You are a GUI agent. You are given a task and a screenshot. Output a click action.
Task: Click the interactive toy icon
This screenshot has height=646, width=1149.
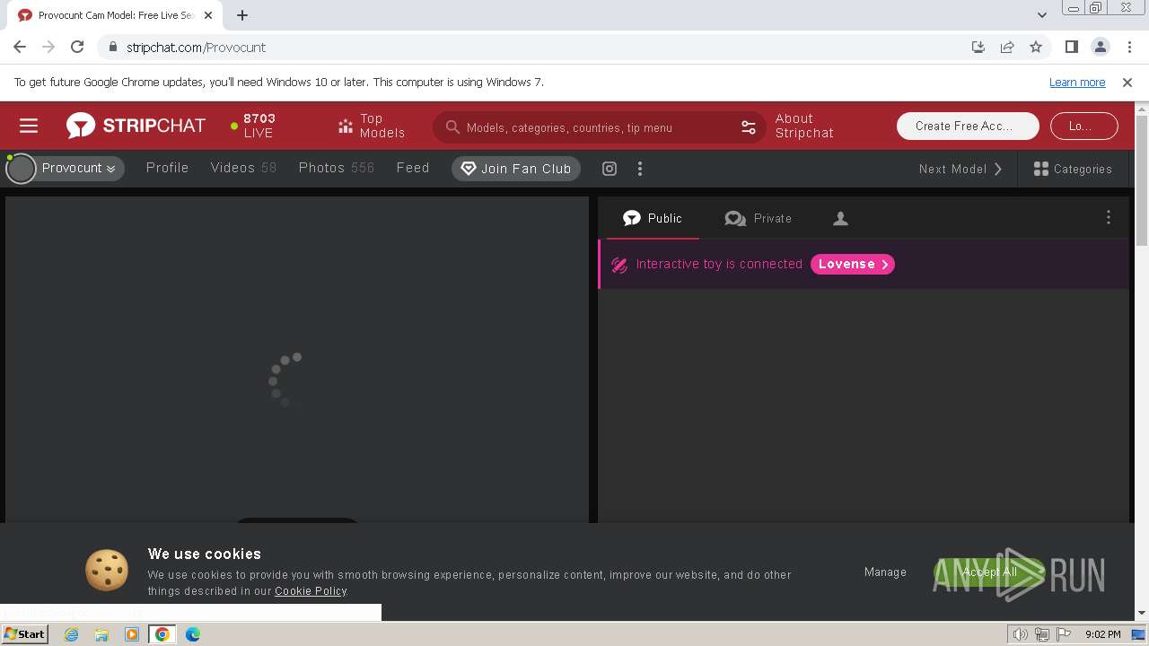click(619, 265)
